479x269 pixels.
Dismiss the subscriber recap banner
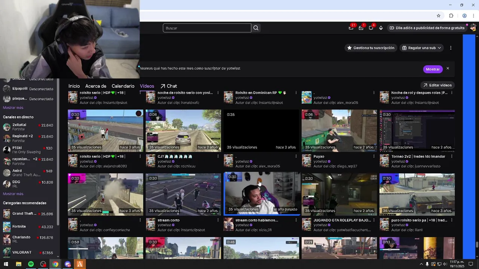coord(448,68)
